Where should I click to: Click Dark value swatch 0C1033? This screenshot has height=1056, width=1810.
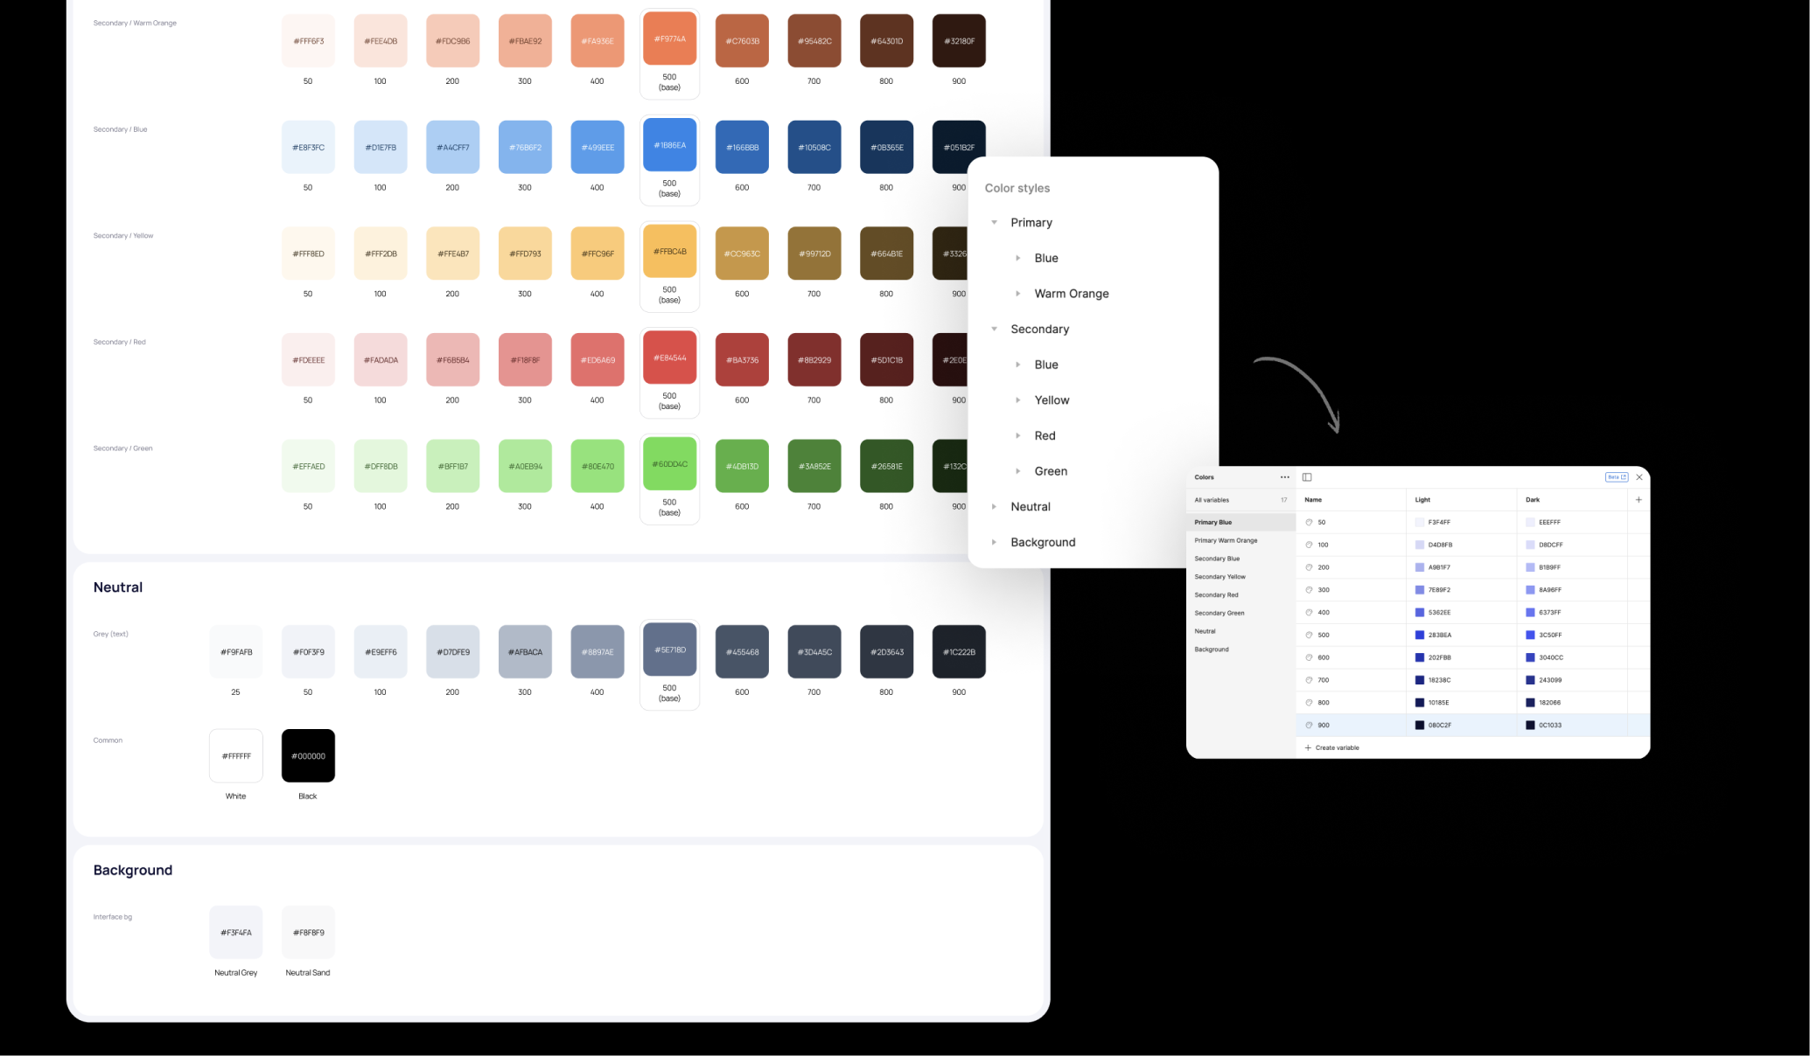(1530, 726)
